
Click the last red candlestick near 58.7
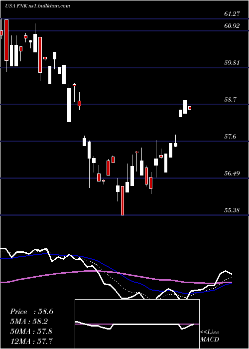tap(190, 108)
